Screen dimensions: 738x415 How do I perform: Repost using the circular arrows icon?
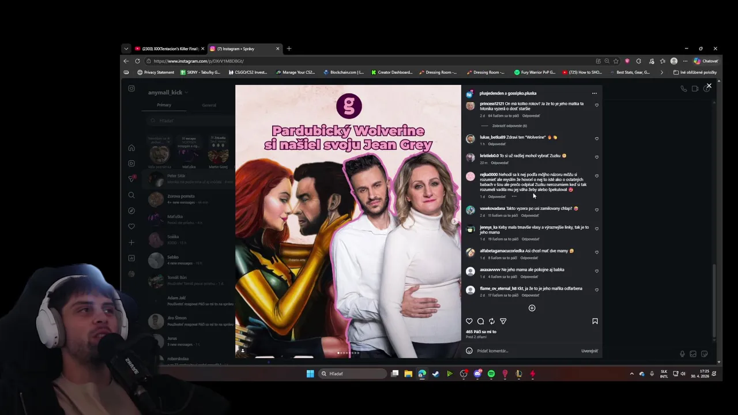(492, 321)
